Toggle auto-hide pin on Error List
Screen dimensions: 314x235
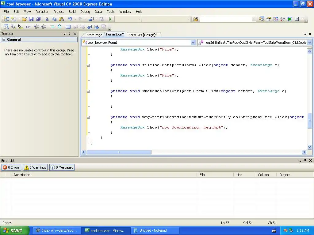(x=305, y=161)
